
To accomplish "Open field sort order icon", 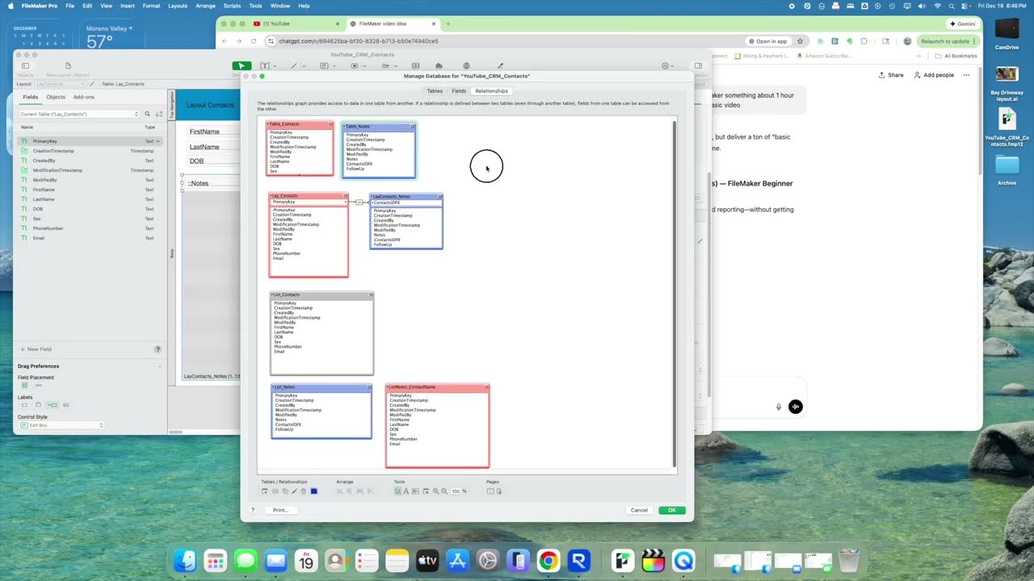I will [x=158, y=114].
